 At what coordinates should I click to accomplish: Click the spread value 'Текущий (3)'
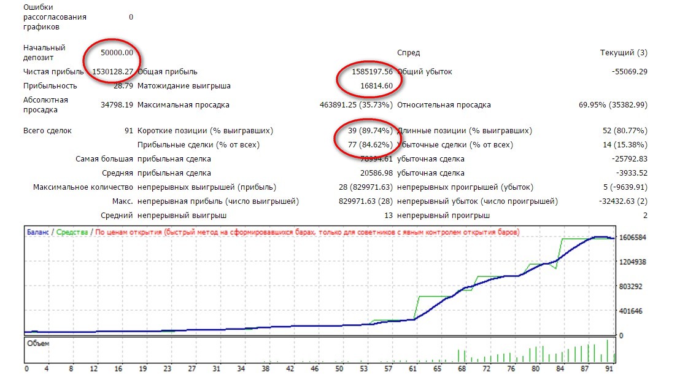click(x=623, y=53)
